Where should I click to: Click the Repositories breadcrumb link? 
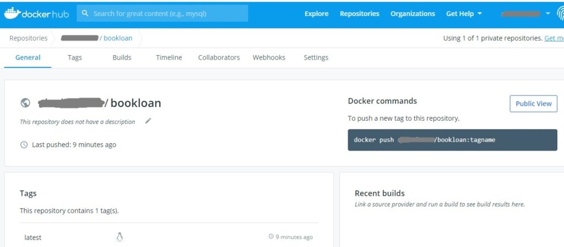(x=29, y=38)
